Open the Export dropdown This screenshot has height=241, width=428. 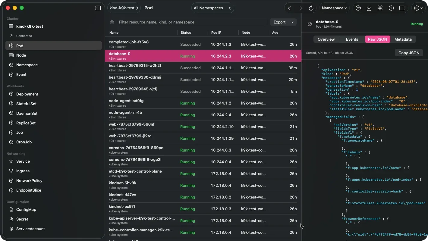tap(283, 22)
